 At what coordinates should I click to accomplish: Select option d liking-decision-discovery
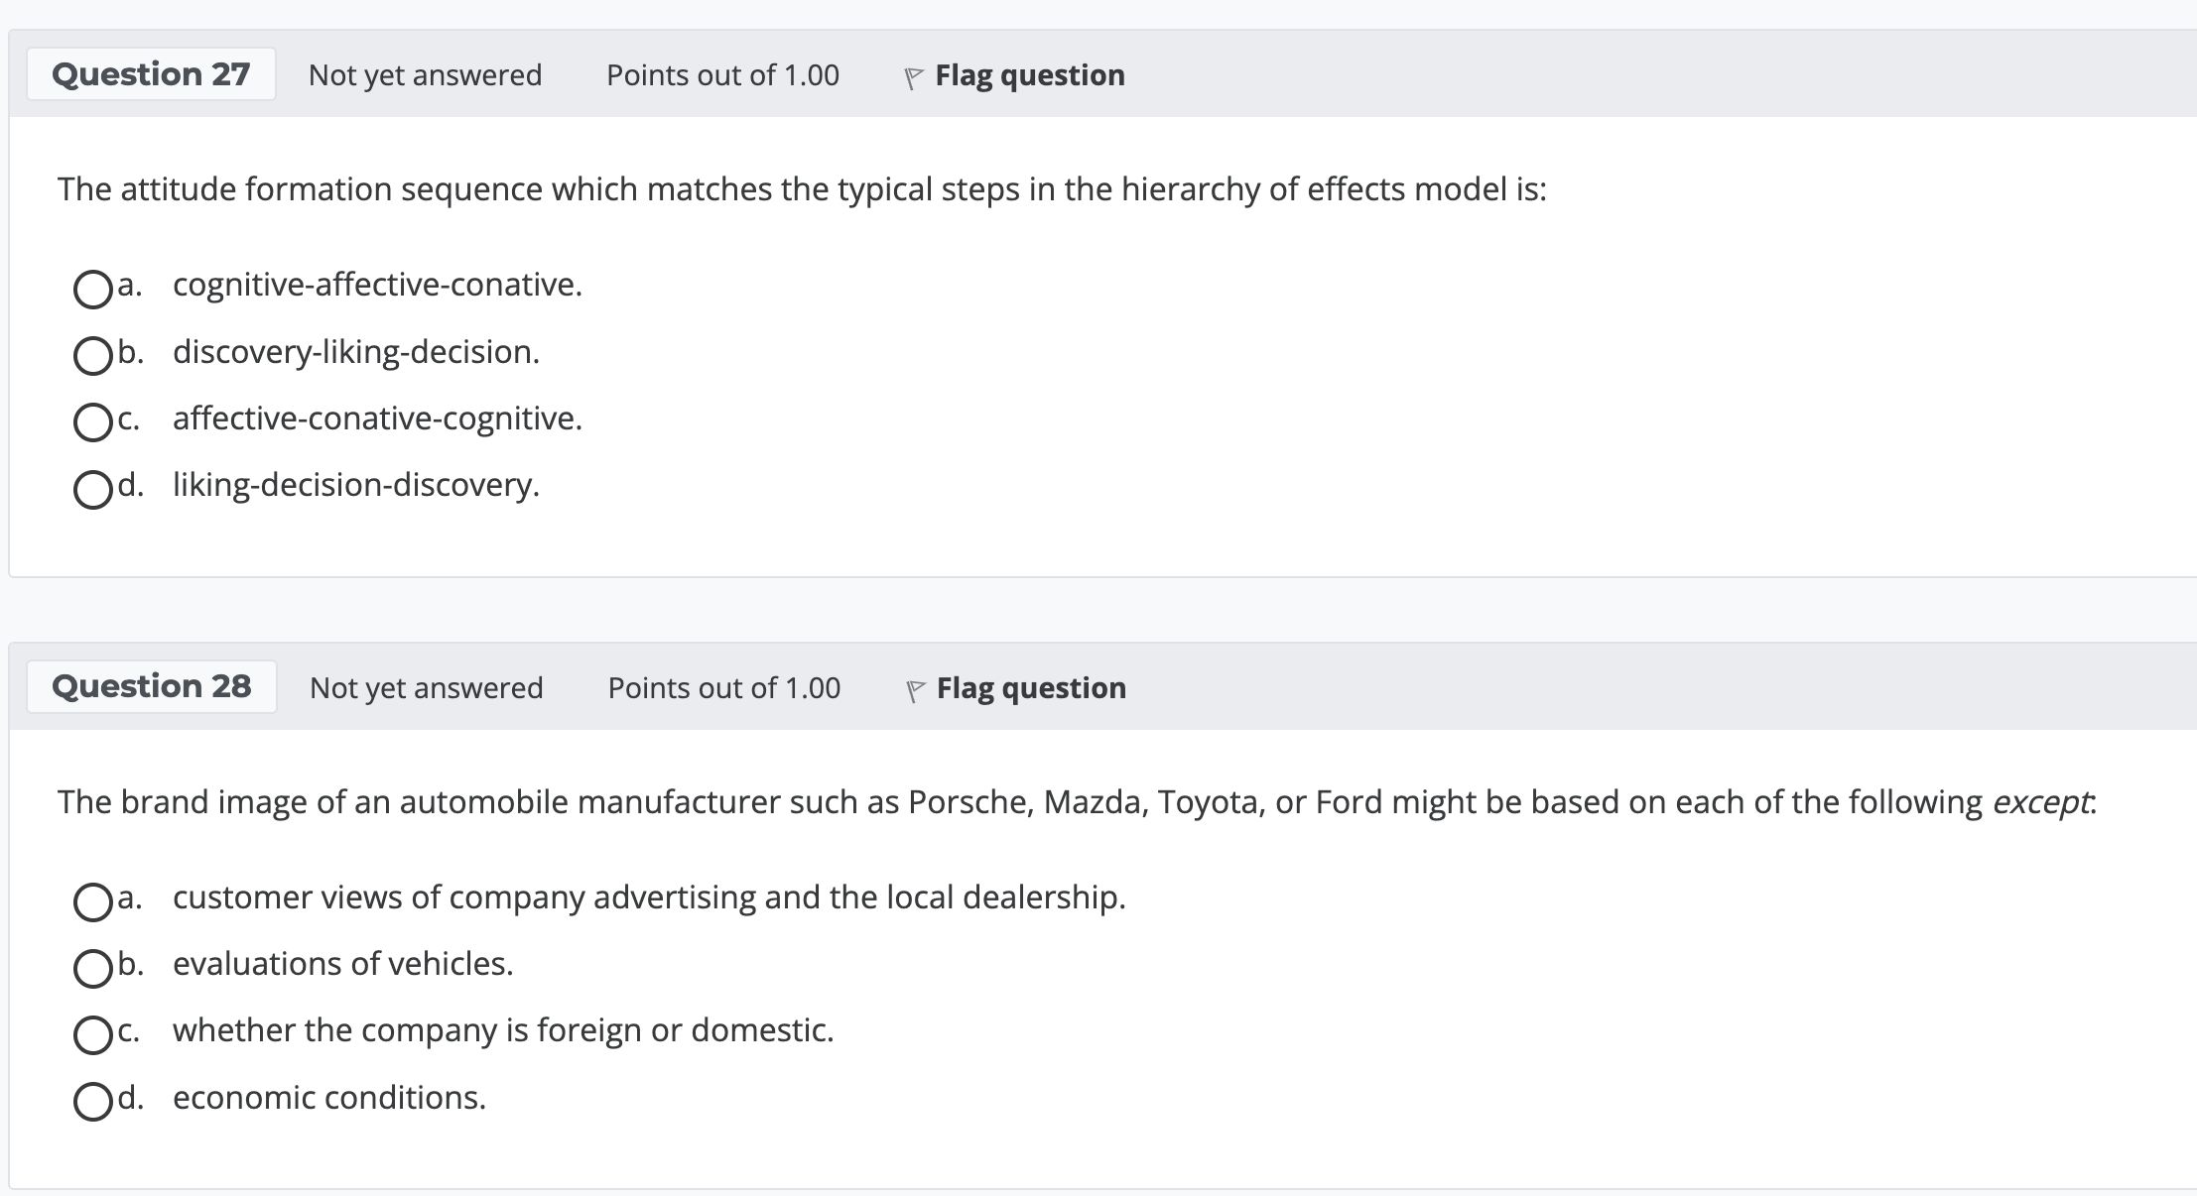(92, 488)
